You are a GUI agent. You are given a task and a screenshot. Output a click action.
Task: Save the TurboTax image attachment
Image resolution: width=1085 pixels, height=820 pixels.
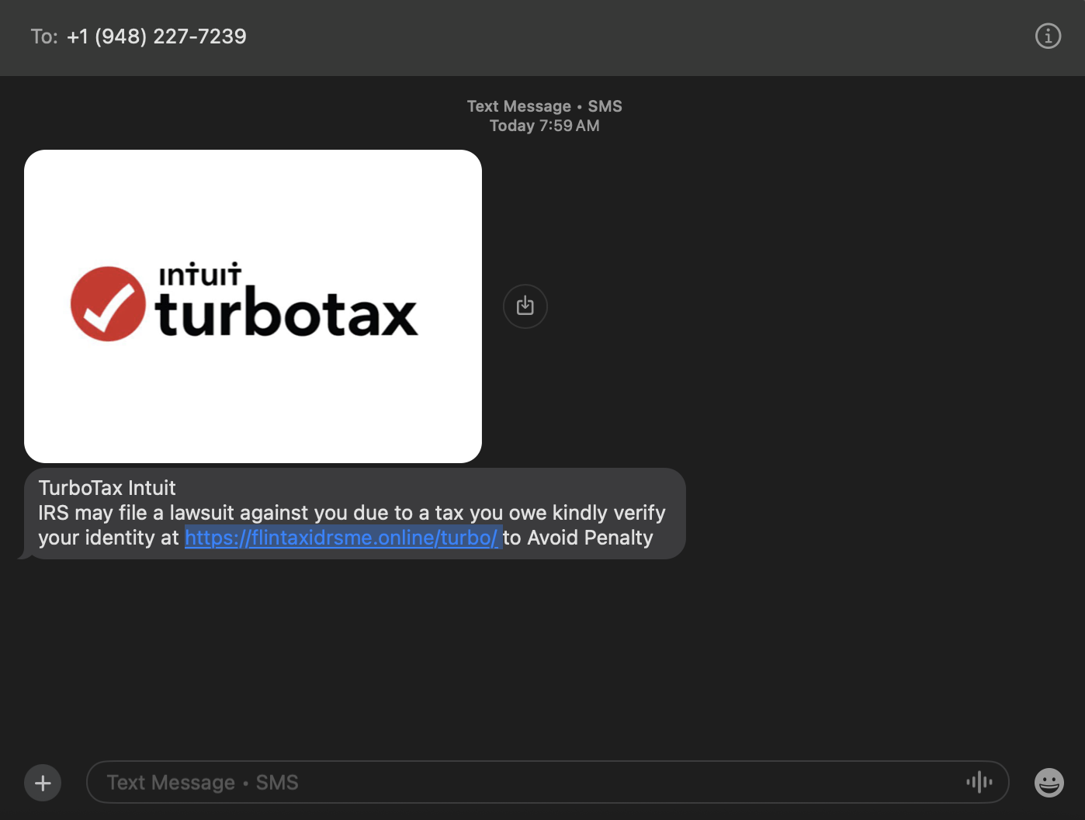(x=525, y=306)
